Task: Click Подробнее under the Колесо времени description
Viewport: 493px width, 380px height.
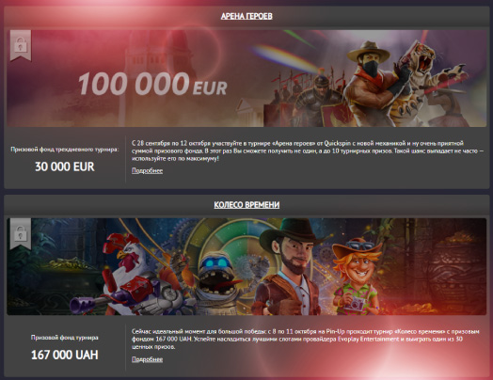Action: click(147, 359)
